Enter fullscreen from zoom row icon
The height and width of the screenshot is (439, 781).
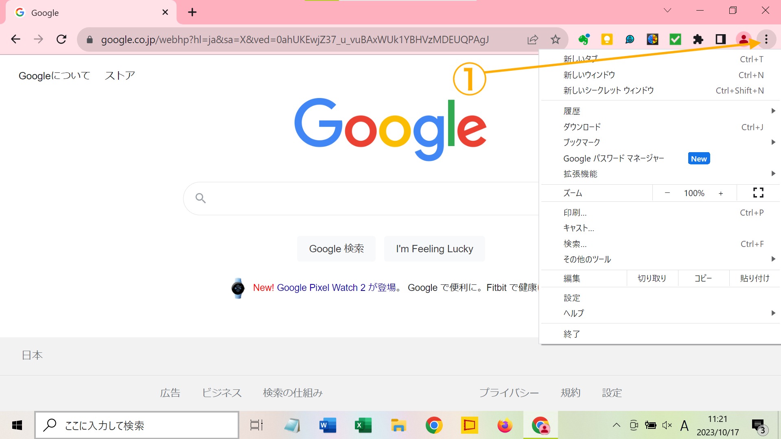(758, 193)
